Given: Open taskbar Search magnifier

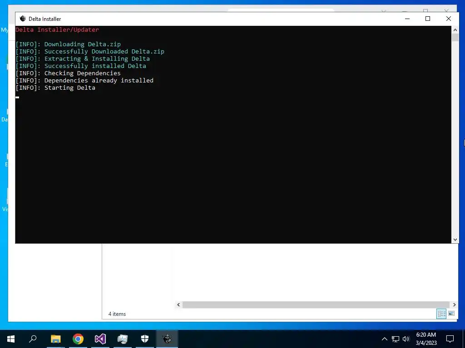Looking at the screenshot, I should click(33, 339).
